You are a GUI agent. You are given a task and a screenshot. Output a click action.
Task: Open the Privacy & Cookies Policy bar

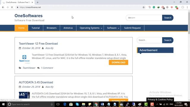[160, 100]
